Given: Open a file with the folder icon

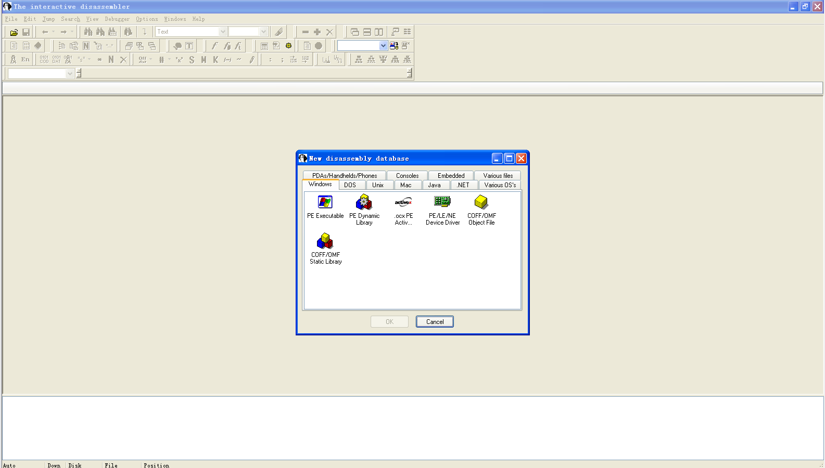Looking at the screenshot, I should pos(14,32).
